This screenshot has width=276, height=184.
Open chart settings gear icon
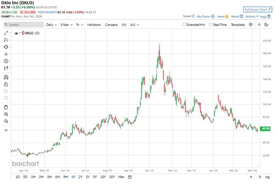point(251,25)
